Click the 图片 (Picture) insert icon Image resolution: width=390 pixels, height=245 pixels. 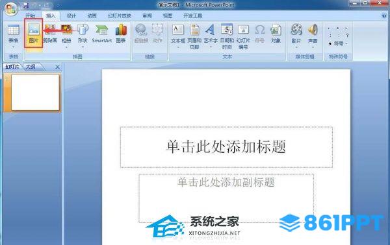[x=34, y=33]
